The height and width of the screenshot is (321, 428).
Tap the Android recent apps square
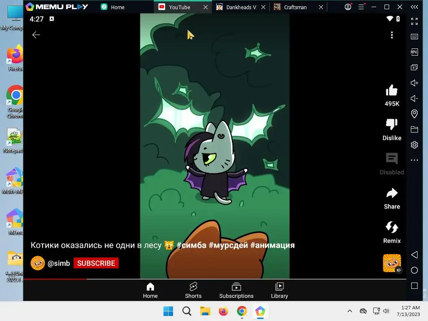tap(414, 285)
